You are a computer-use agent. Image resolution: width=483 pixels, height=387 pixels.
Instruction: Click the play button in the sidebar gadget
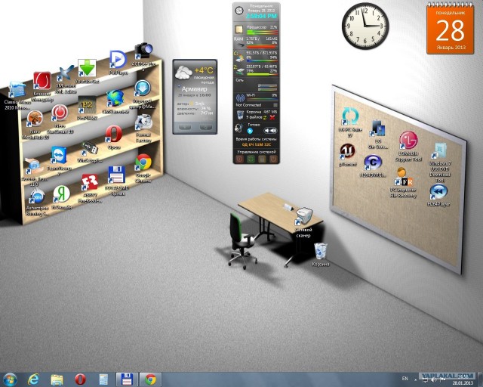tap(251, 130)
